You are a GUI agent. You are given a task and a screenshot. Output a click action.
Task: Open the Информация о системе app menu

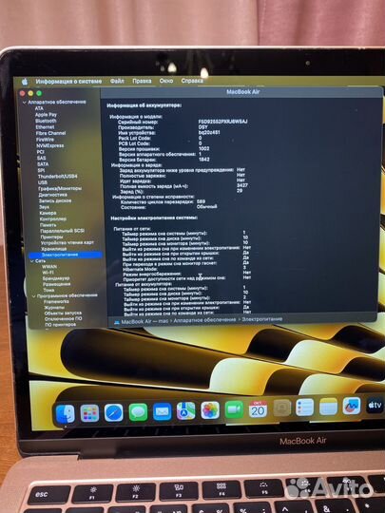click(x=68, y=81)
